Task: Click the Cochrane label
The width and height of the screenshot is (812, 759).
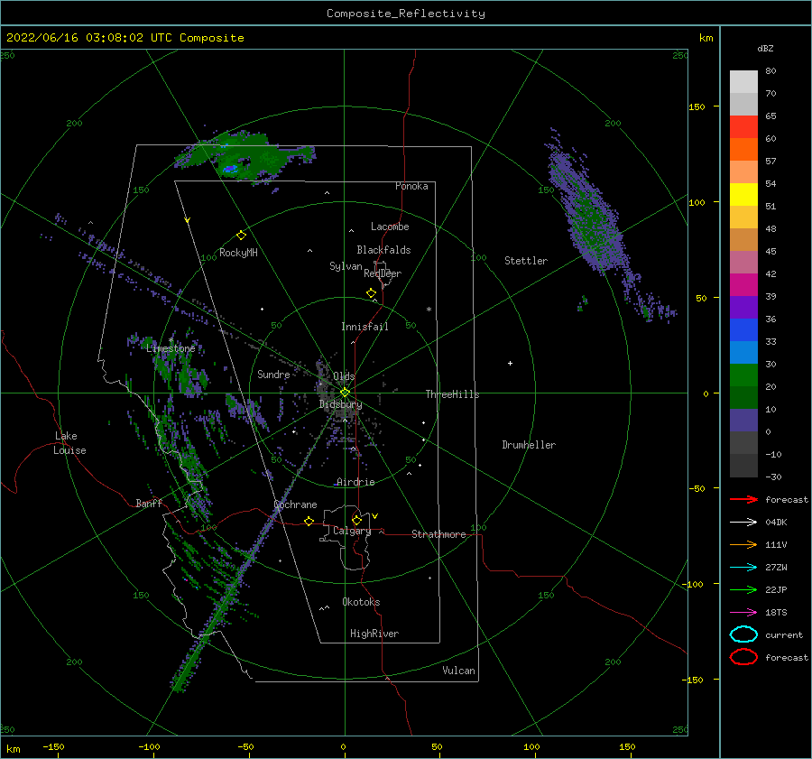Action: pyautogui.click(x=295, y=504)
